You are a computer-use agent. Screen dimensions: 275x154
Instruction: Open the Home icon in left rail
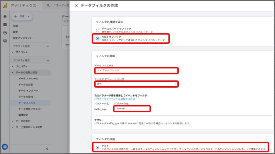5,16
